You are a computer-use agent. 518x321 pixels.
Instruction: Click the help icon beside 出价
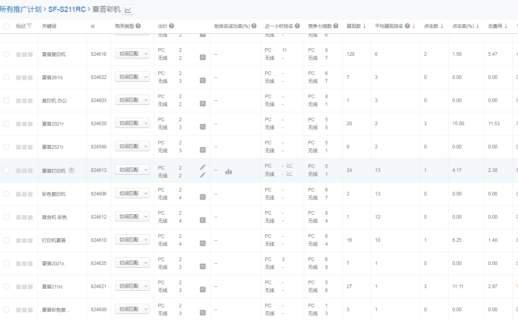coord(171,26)
